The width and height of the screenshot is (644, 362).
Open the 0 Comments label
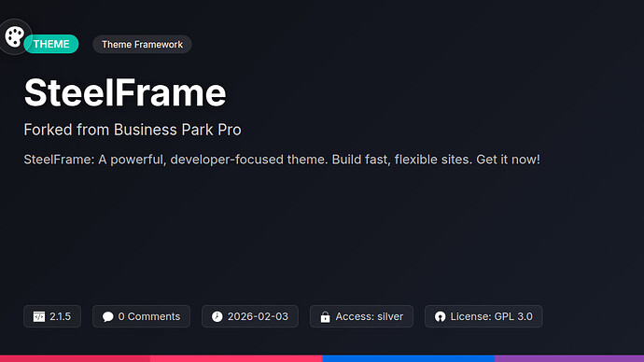(x=149, y=316)
